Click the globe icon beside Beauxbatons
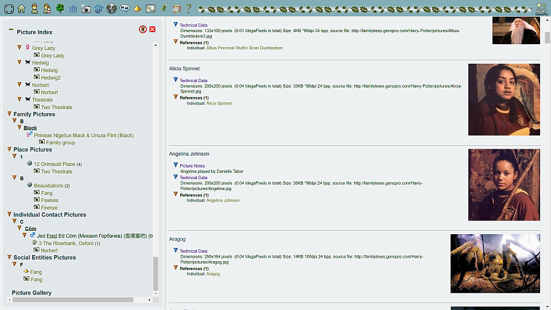 (x=29, y=185)
